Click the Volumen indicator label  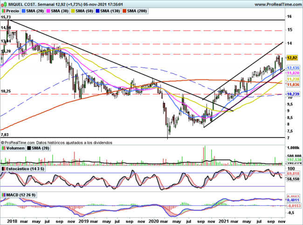click(x=13, y=148)
